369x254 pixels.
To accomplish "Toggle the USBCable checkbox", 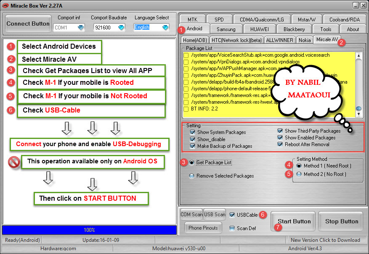I will click(x=232, y=215).
